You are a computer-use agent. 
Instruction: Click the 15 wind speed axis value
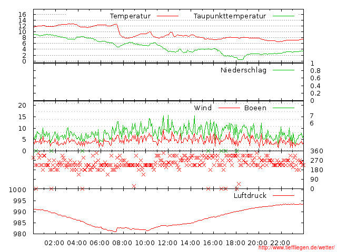pos(22,117)
